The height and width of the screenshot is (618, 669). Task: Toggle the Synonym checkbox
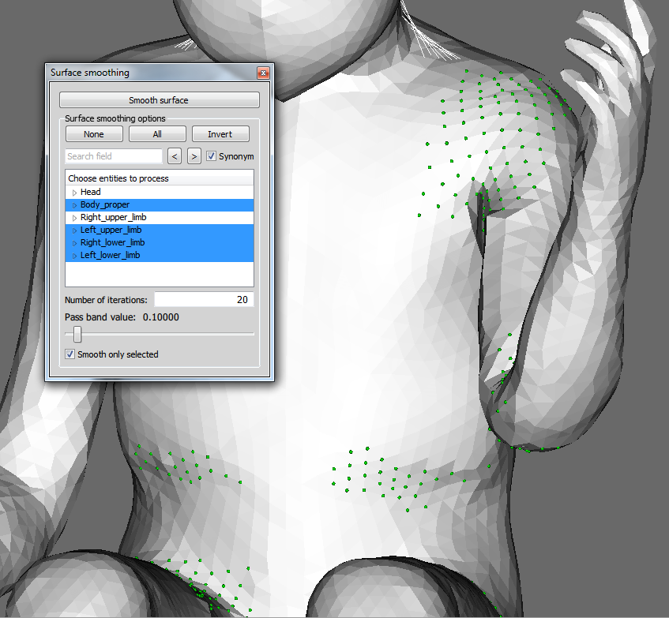click(x=211, y=156)
